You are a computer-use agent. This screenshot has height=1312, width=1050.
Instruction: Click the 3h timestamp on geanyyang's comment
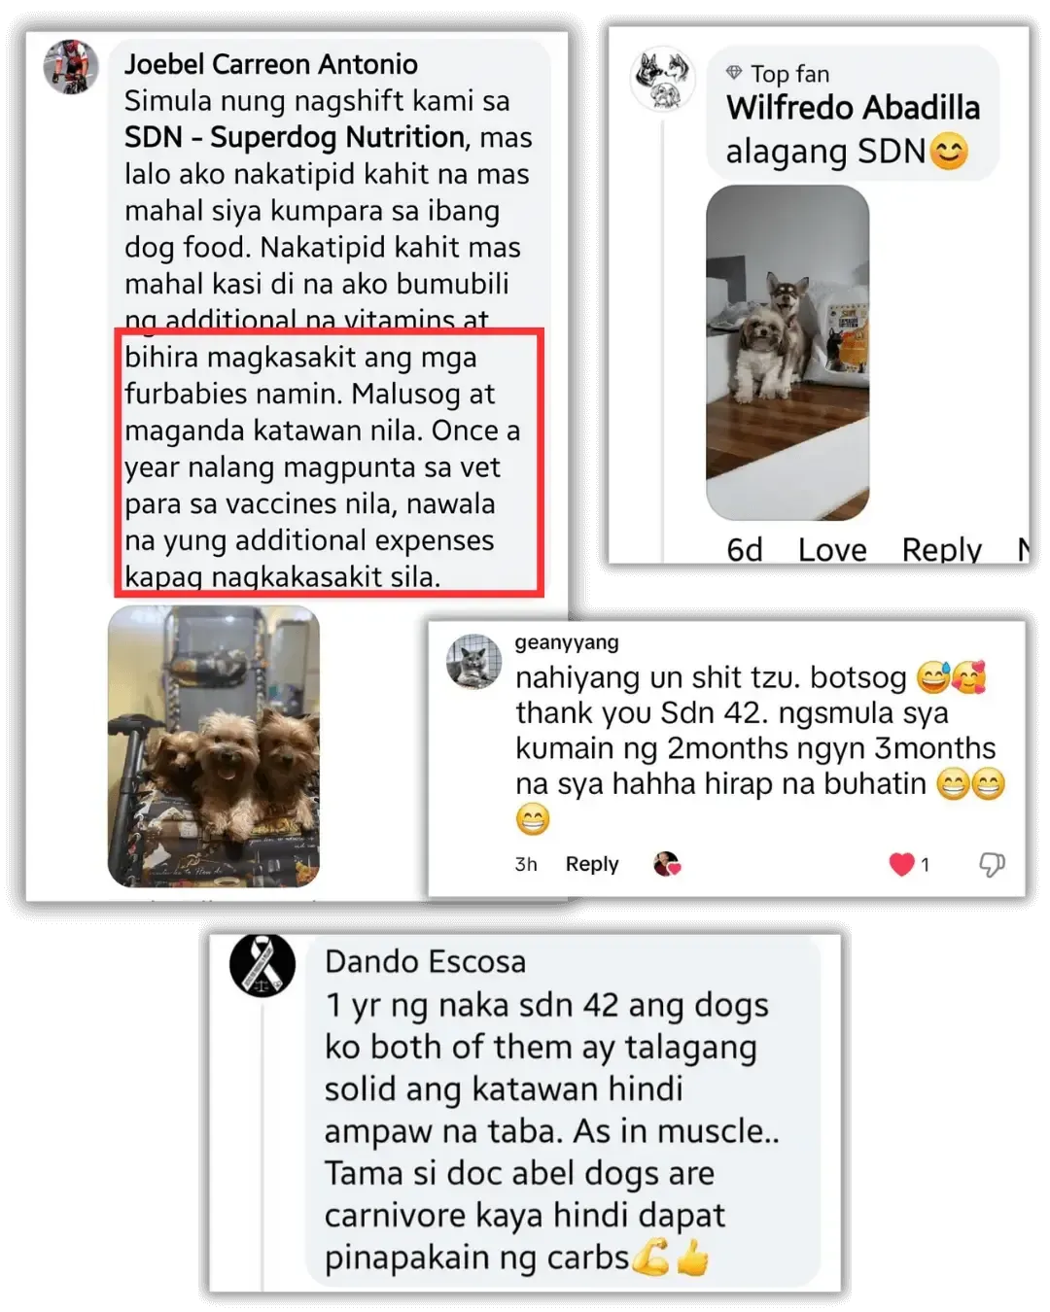526,864
